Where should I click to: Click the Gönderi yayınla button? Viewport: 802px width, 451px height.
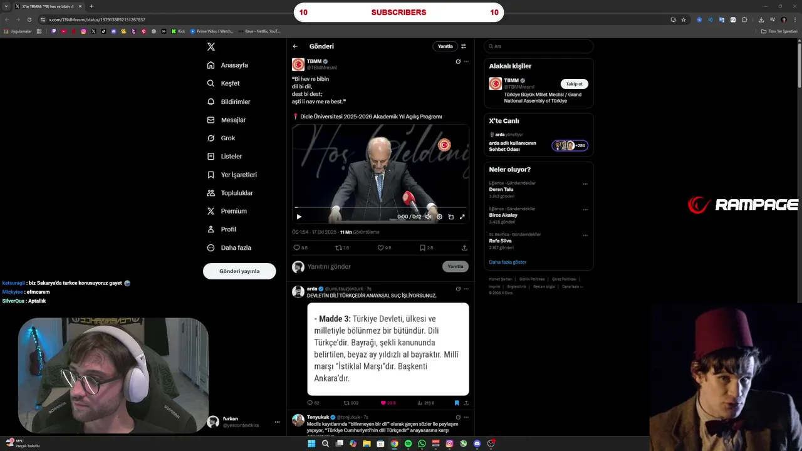coord(239,271)
